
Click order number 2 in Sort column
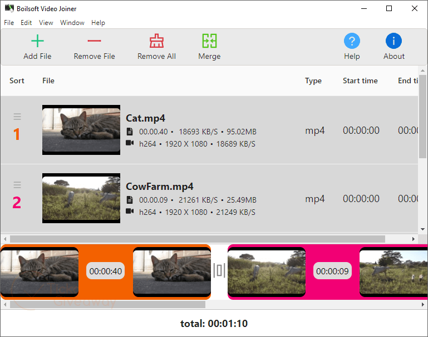(x=17, y=203)
